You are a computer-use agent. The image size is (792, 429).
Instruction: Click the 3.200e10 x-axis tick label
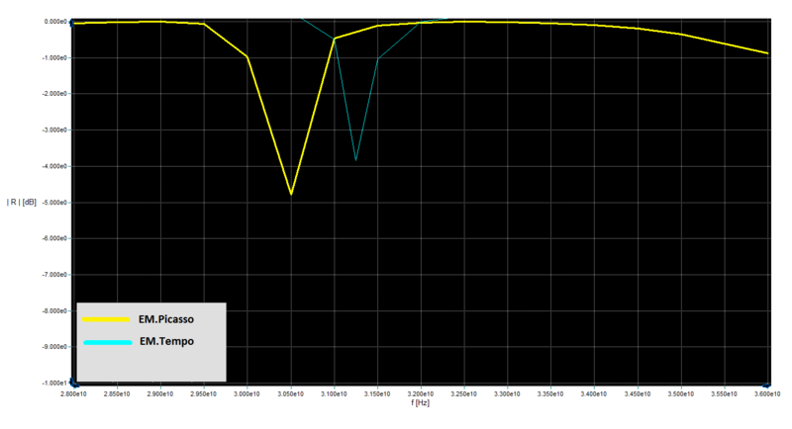[421, 393]
